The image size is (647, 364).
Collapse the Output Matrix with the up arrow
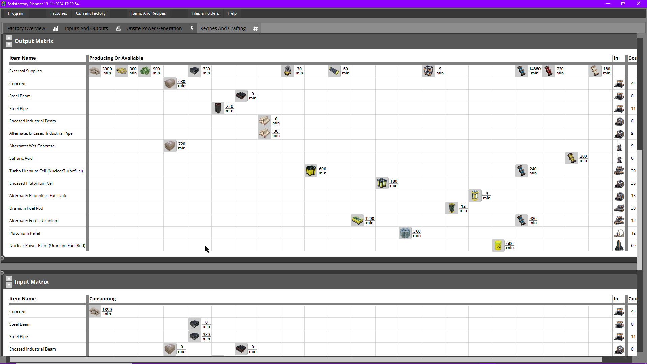[9, 37]
